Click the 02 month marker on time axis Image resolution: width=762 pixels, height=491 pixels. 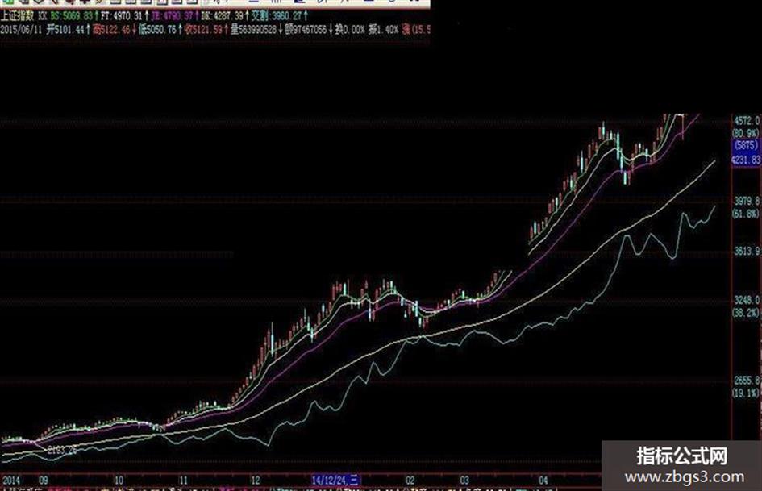pos(410,481)
